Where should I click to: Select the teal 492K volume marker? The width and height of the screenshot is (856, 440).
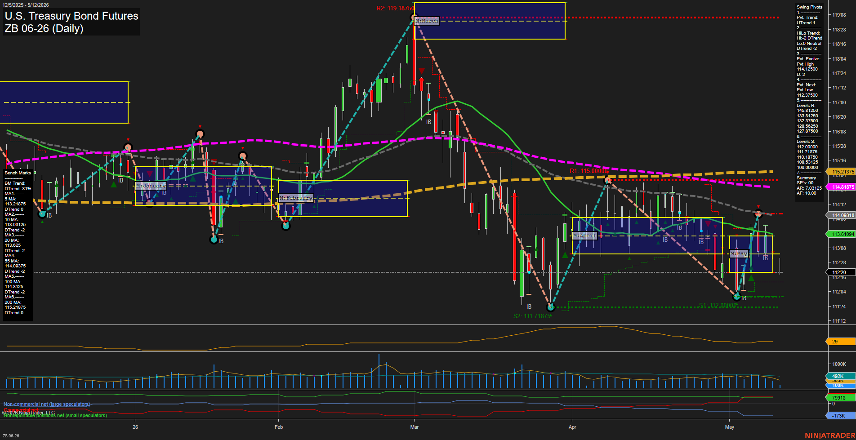841,376
